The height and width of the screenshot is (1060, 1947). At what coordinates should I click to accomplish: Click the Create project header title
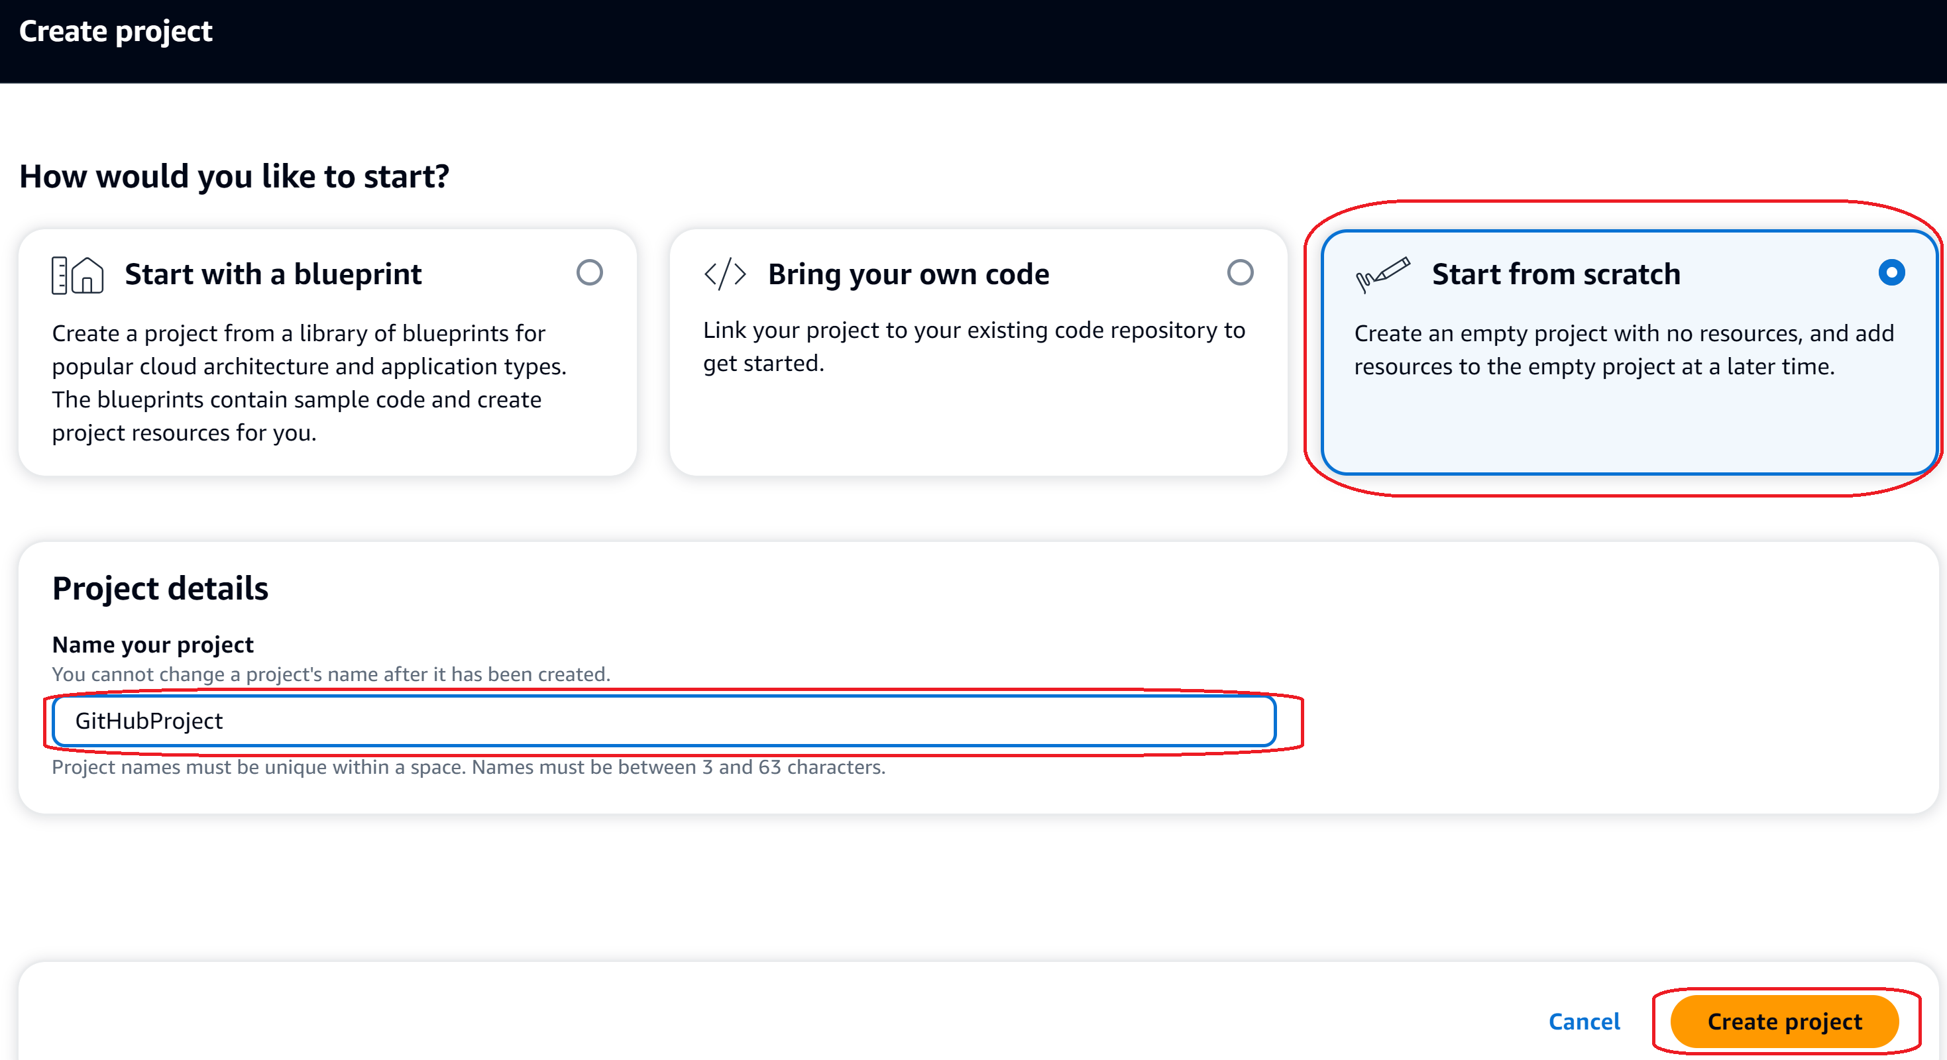116,32
